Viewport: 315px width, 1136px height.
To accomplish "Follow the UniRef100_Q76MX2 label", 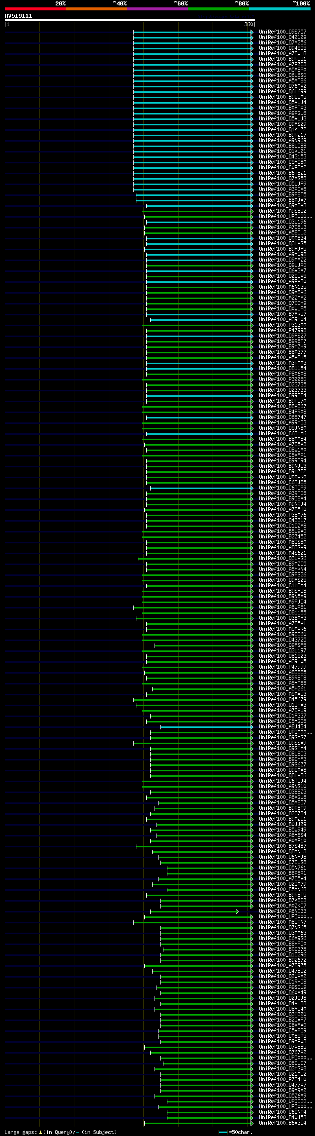I will click(283, 86).
